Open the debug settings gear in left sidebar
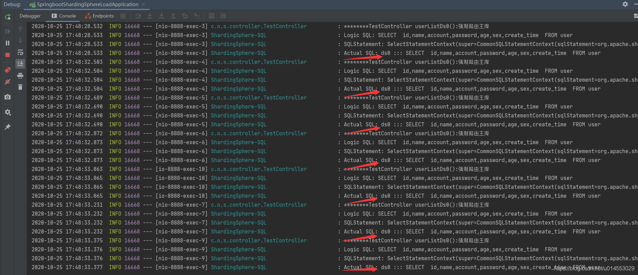The image size is (638, 275). pyautogui.click(x=8, y=112)
